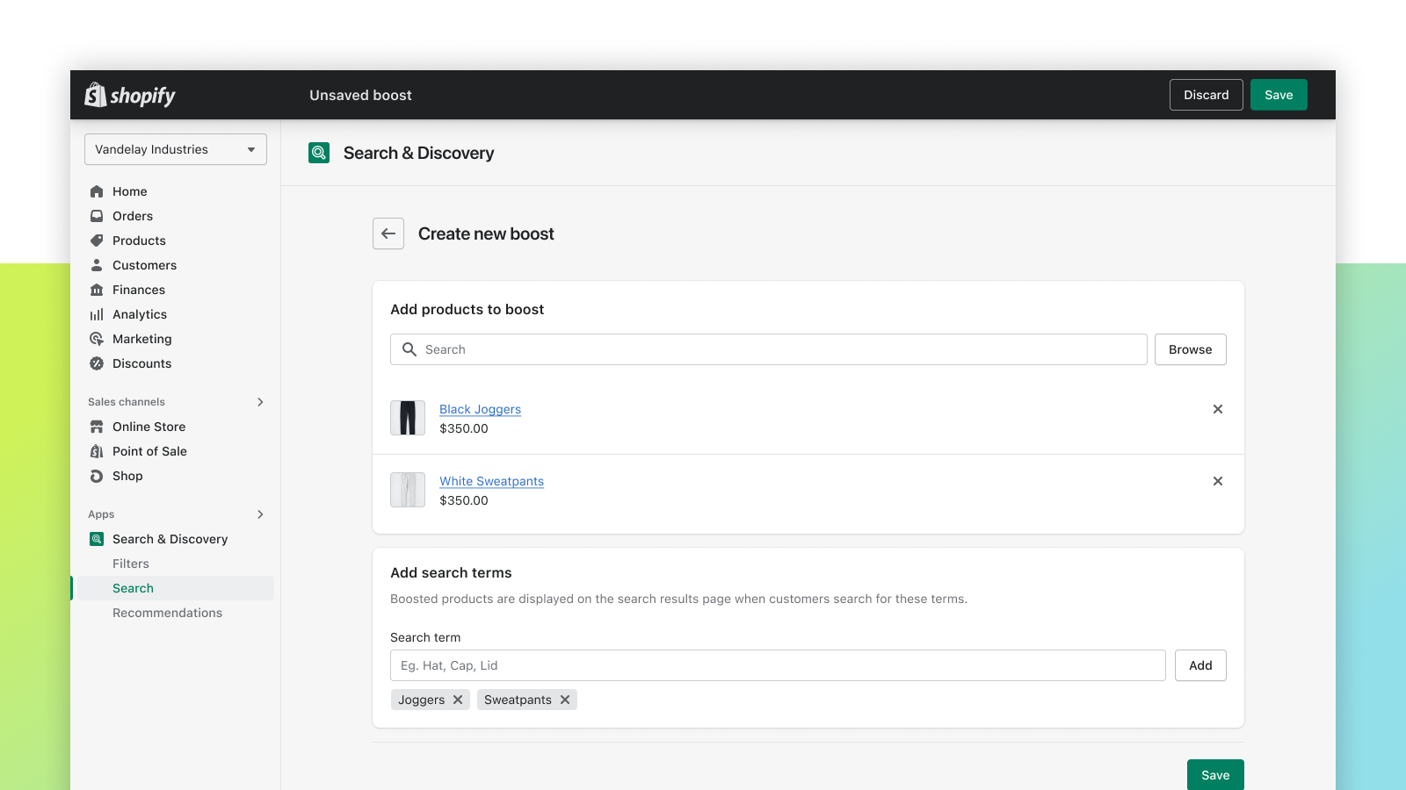Expand the Sales channels section
Viewport: 1406px width, 790px height.
tap(260, 402)
